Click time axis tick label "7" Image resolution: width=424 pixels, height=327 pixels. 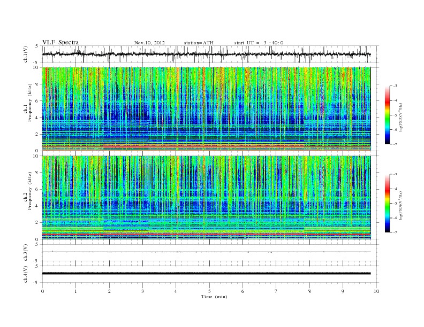coord(276,291)
